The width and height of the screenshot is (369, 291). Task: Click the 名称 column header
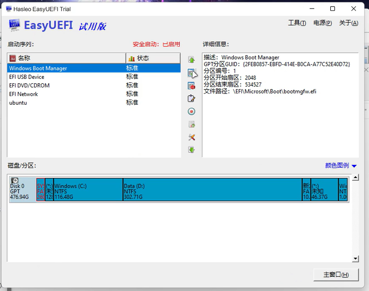click(x=67, y=58)
